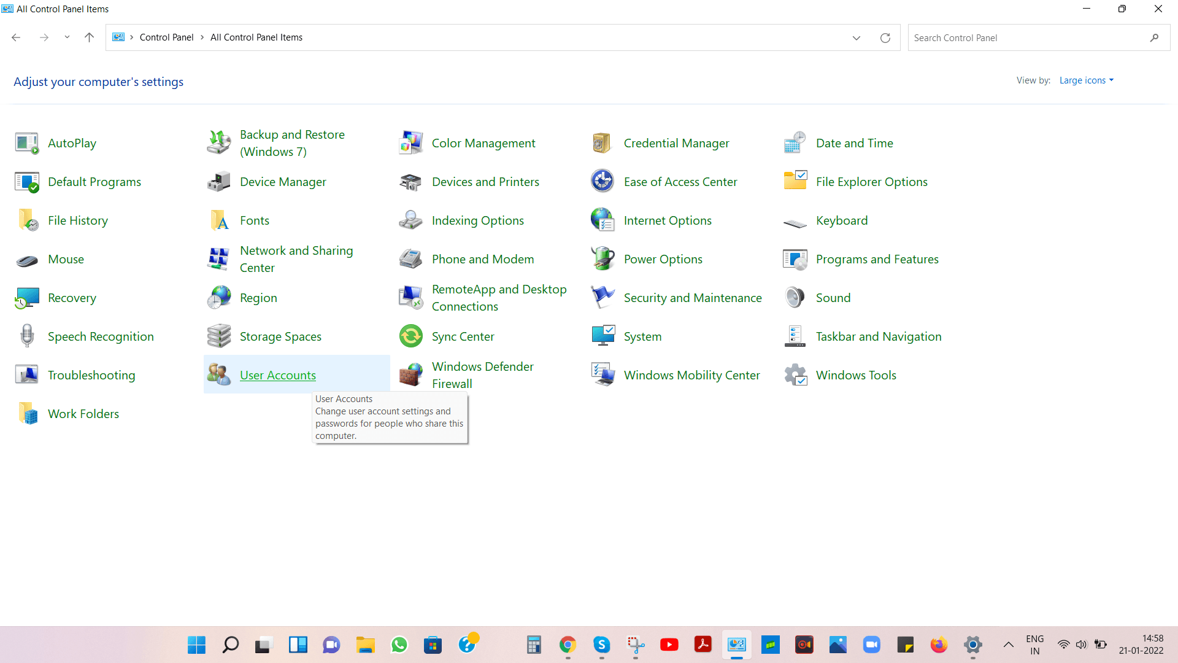
Task: Open File Explorer from taskbar
Action: [366, 645]
